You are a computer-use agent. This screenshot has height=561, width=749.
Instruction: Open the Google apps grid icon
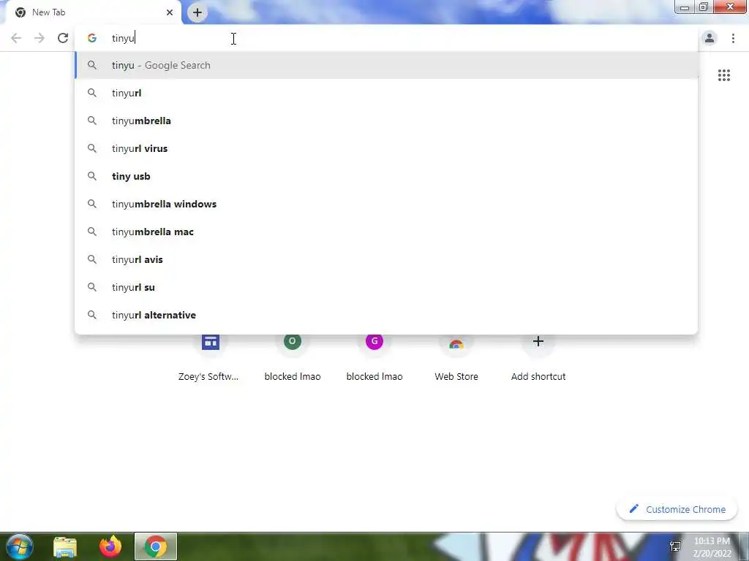pyautogui.click(x=723, y=75)
